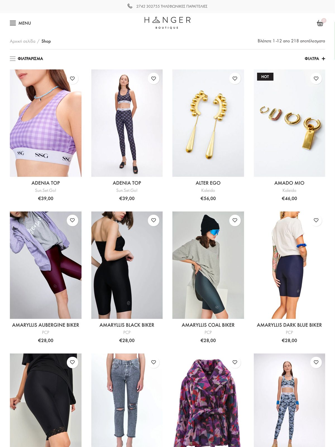Click the Hanger Boutique logo

coord(167,23)
